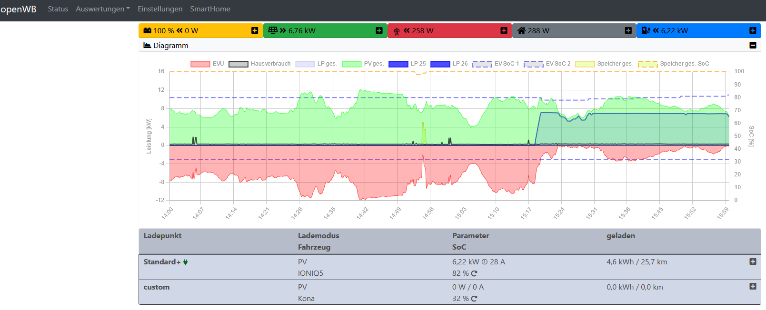Click the battery storage icon in yellow tile
Image resolution: width=766 pixels, height=310 pixels.
[x=148, y=30]
